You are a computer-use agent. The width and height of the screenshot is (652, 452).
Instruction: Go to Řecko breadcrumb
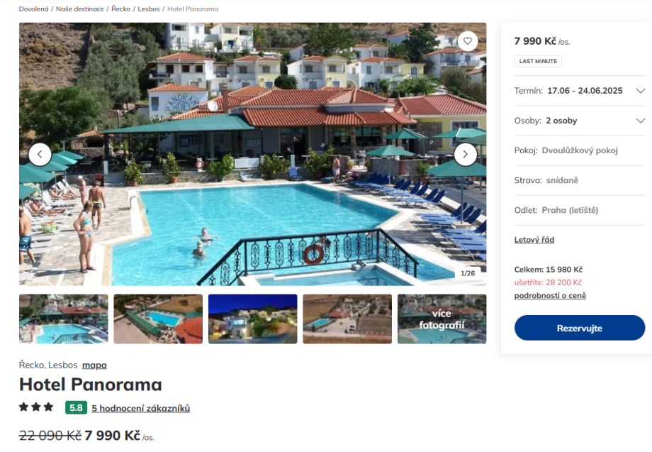point(120,9)
